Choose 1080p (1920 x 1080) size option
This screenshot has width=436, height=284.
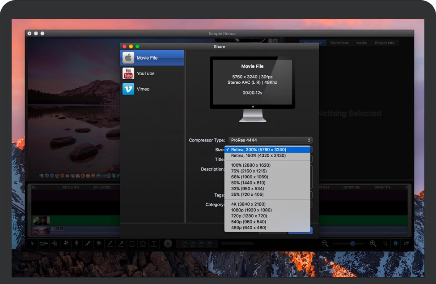pos(251,210)
